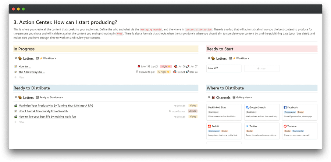This screenshot has width=331, height=162.
Task: Click the Reddit card icon
Action: click(x=209, y=126)
